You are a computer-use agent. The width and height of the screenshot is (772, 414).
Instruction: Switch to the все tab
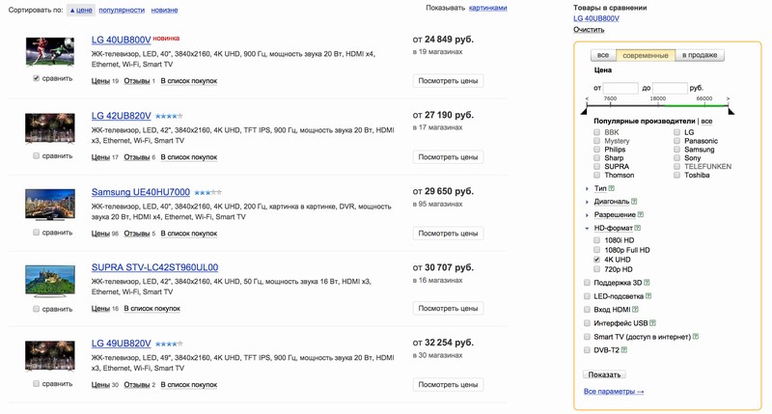click(603, 55)
